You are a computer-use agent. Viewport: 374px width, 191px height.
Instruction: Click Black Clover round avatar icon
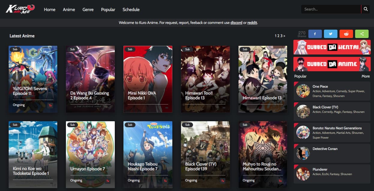click(x=303, y=111)
